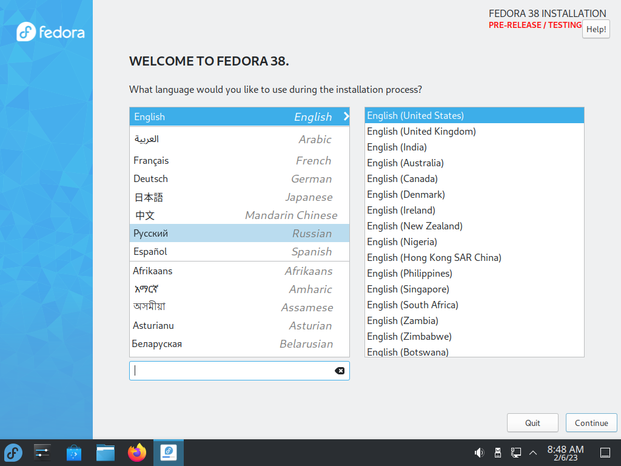
Task: Quit the Fedora installation
Action: pyautogui.click(x=532, y=423)
